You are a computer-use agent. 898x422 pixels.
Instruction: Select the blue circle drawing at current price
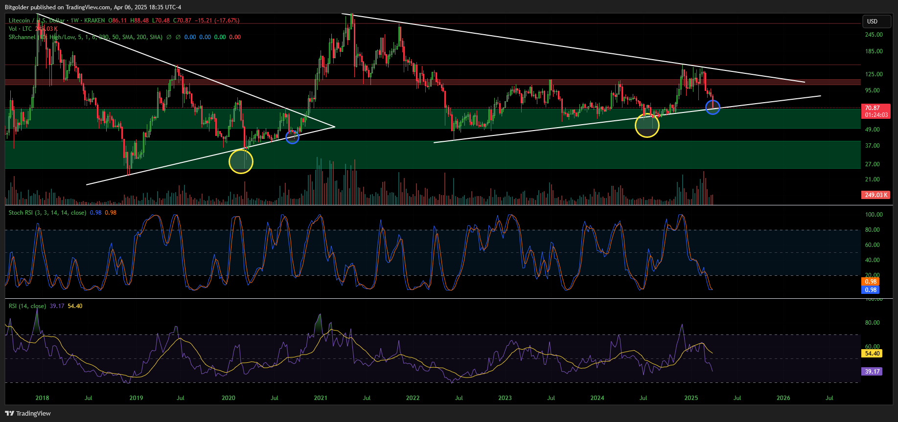713,107
